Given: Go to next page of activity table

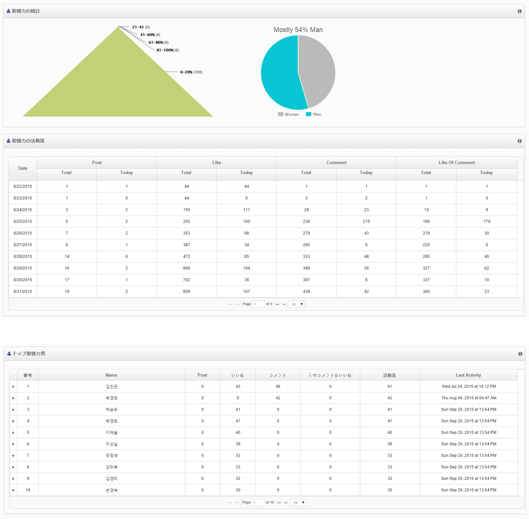Looking at the screenshot, I should click(278, 305).
